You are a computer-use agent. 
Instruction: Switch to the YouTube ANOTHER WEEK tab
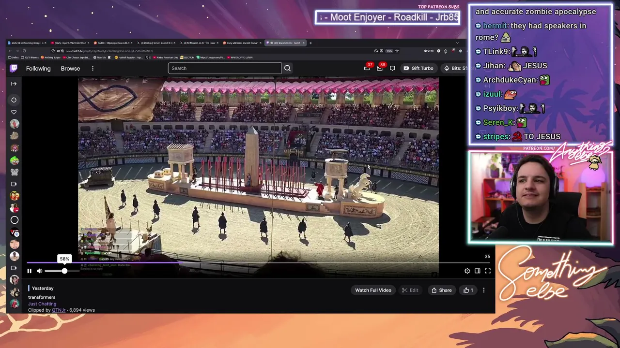[x=70, y=43]
